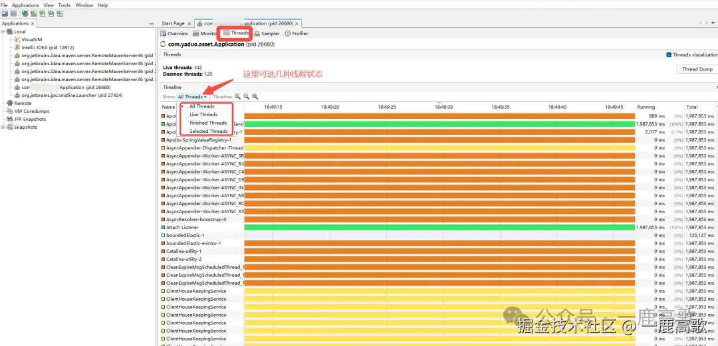Click the VisualVM node icon in tree

[x=17, y=40]
